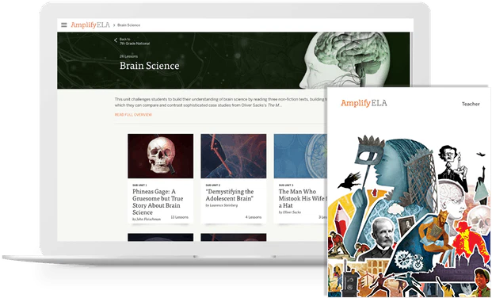
Task: Open the partially visible fourth sub-unit card
Action: [160, 238]
